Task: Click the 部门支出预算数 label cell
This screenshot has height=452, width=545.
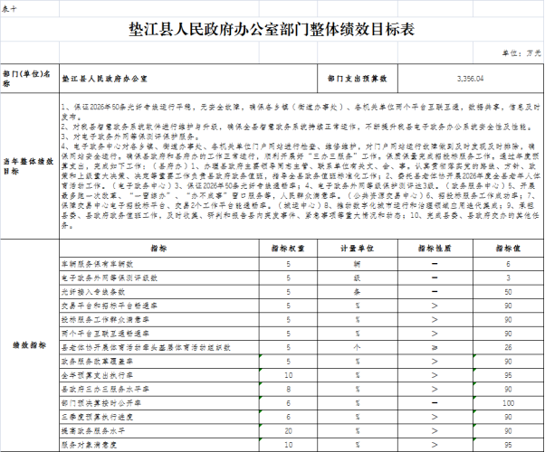Action: pos(358,79)
